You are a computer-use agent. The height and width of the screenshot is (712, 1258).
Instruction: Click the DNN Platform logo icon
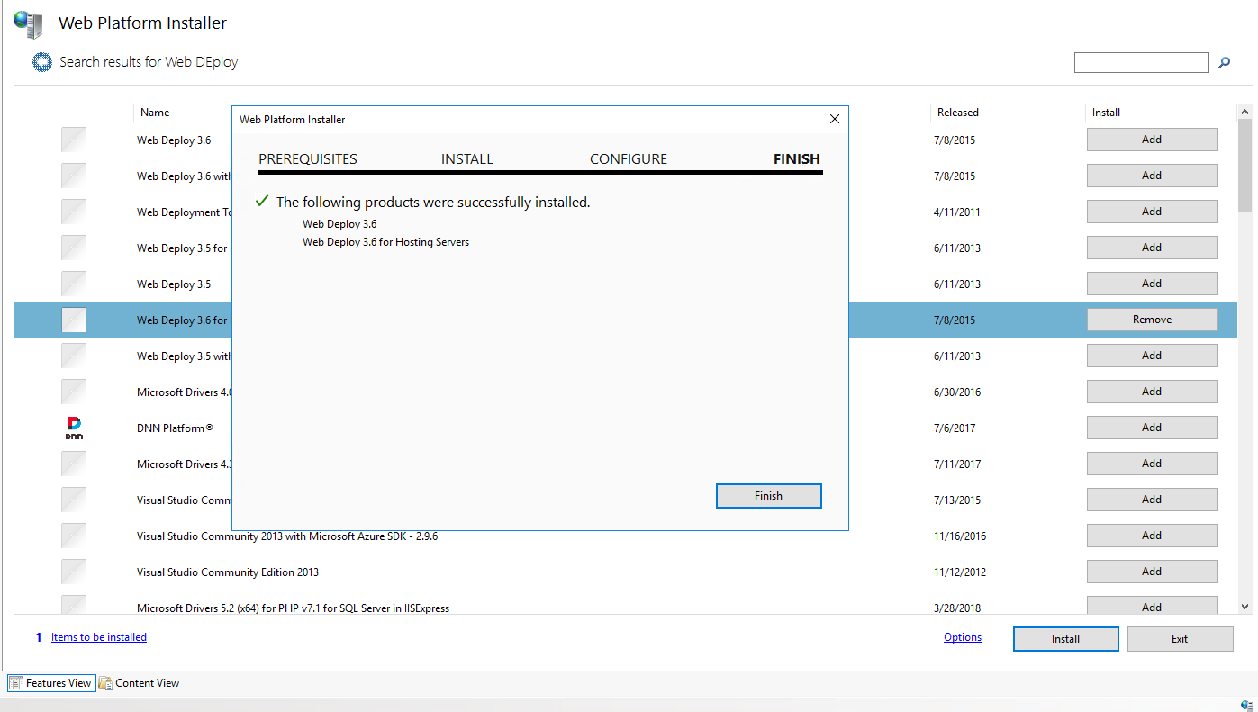74,428
